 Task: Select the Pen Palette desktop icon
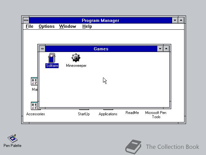pyautogui.click(x=13, y=139)
